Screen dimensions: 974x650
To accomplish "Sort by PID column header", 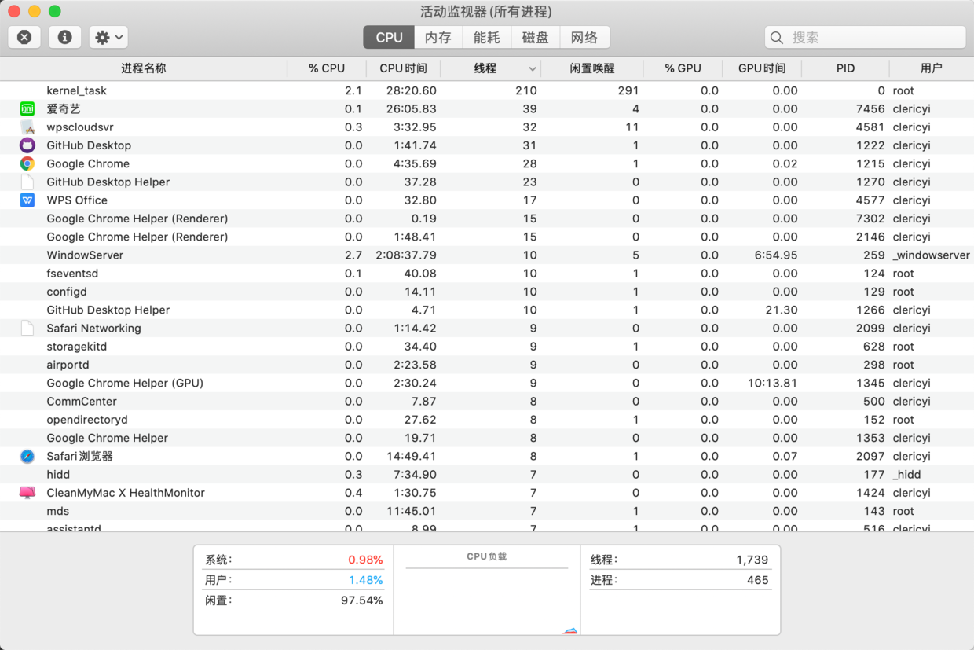I will point(845,68).
